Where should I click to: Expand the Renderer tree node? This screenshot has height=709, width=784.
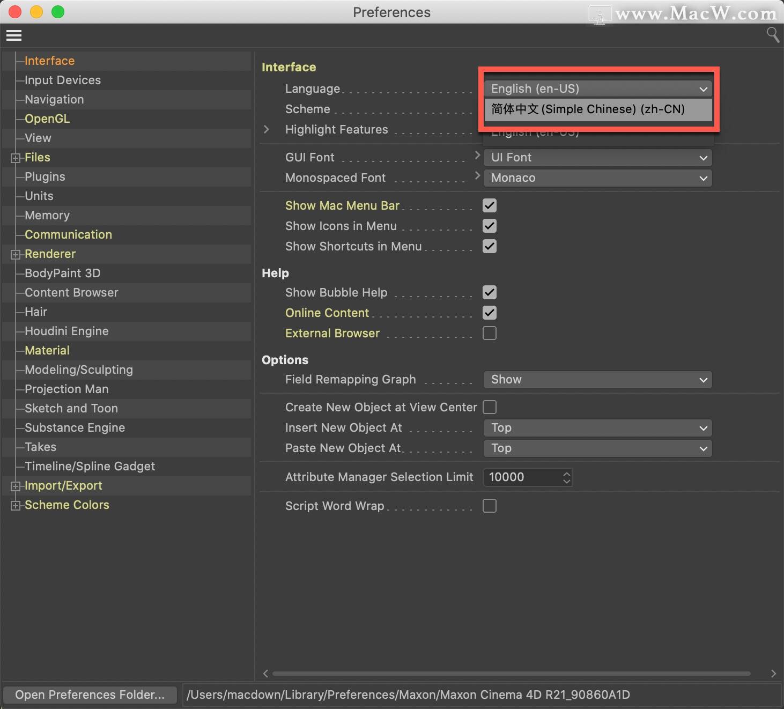16,254
